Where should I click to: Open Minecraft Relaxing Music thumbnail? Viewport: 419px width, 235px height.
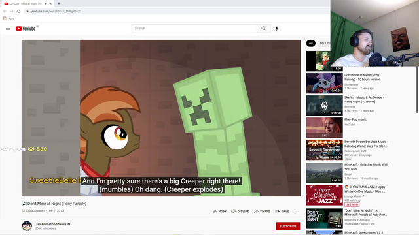[325, 173]
